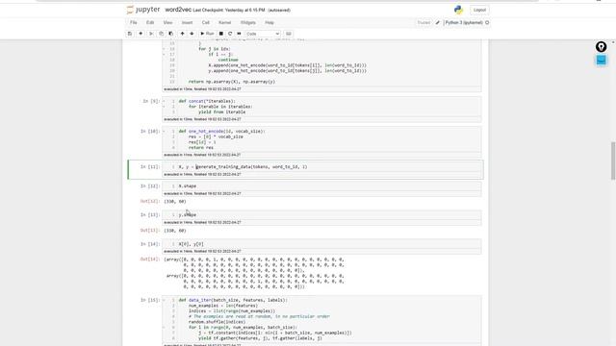Click the pencil edit-mode indicator icon
Image resolution: width=616 pixels, height=346 pixels.
pos(438,23)
